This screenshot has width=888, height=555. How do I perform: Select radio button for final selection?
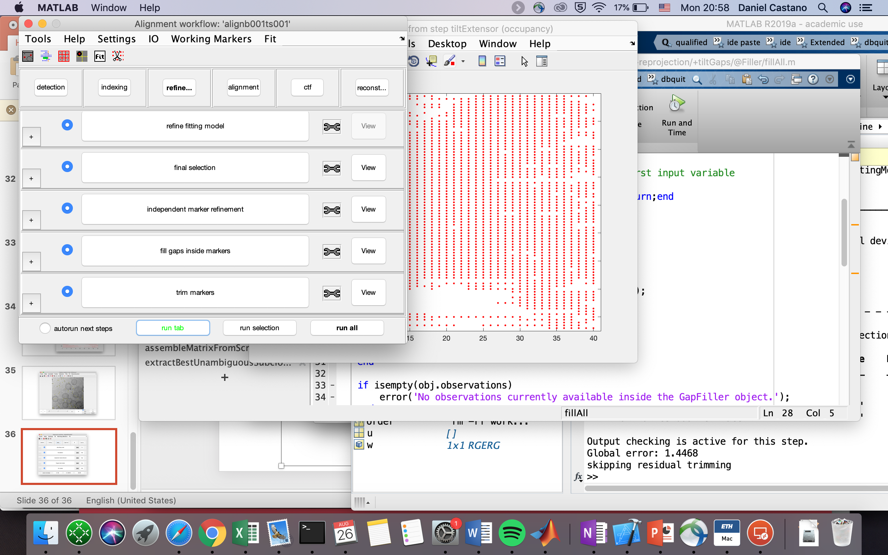pyautogui.click(x=67, y=166)
